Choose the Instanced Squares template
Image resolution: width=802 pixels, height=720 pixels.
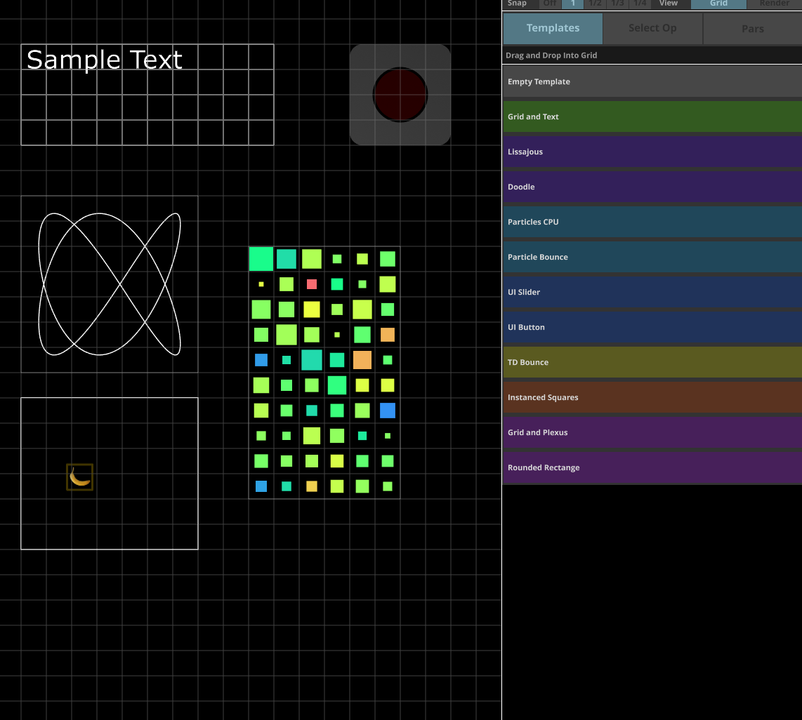(x=652, y=397)
